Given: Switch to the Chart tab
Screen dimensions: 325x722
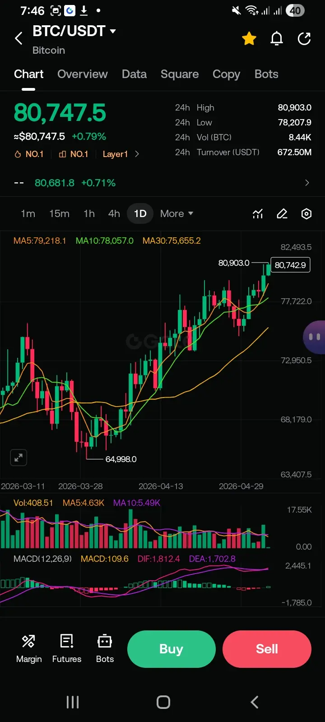Looking at the screenshot, I should (x=28, y=74).
